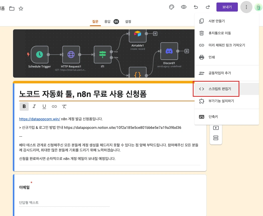Insert a link with the toolbar link icon

[x=54, y=106]
